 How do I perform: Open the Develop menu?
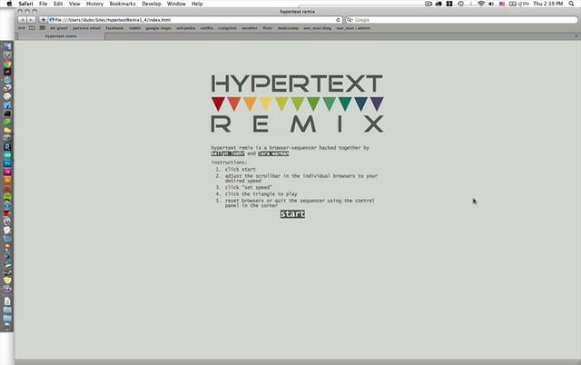tap(152, 5)
